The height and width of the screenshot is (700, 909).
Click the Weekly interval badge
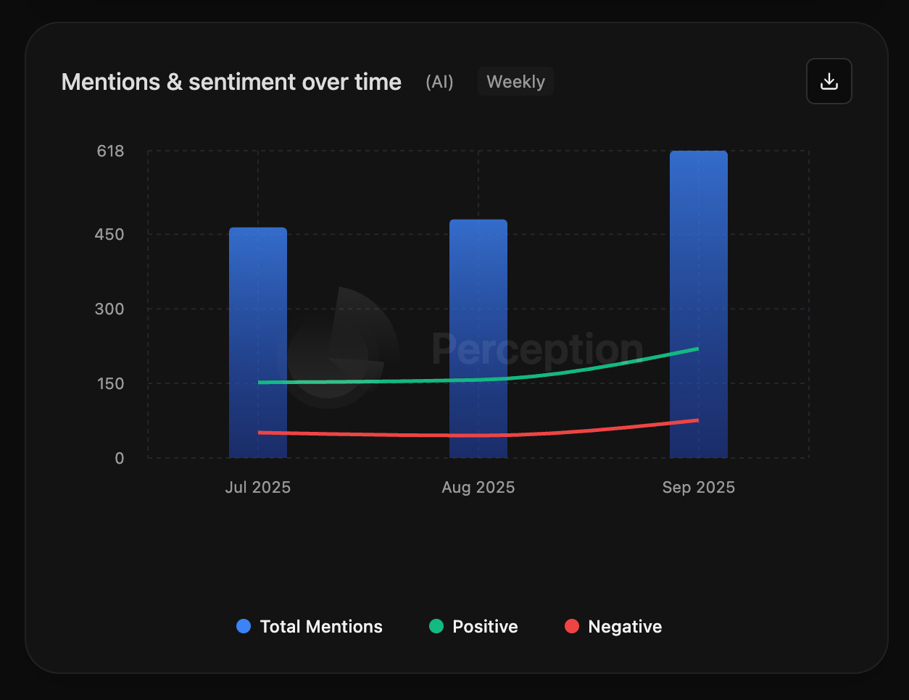pos(515,82)
